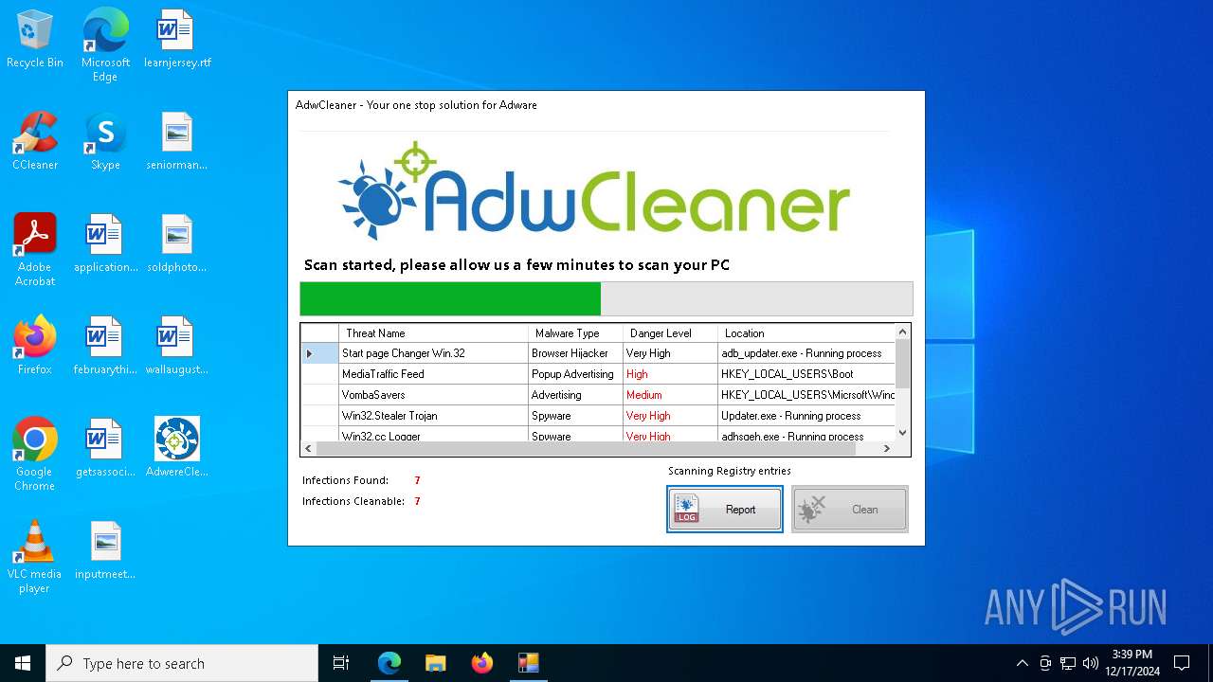Select 'Win32.Stealer Trojan' threat cell

pos(434,416)
